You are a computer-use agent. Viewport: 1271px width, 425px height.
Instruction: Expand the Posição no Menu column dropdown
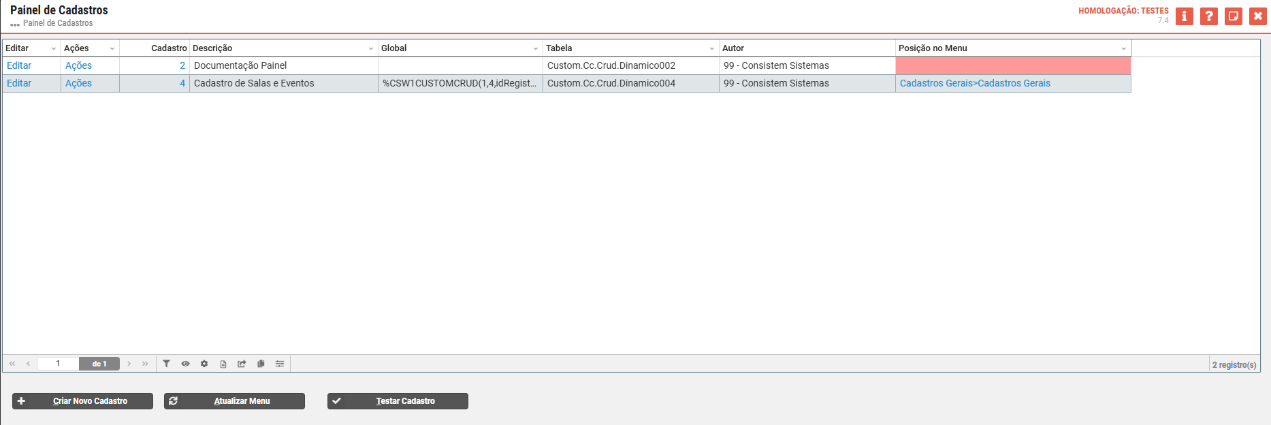[1124, 48]
